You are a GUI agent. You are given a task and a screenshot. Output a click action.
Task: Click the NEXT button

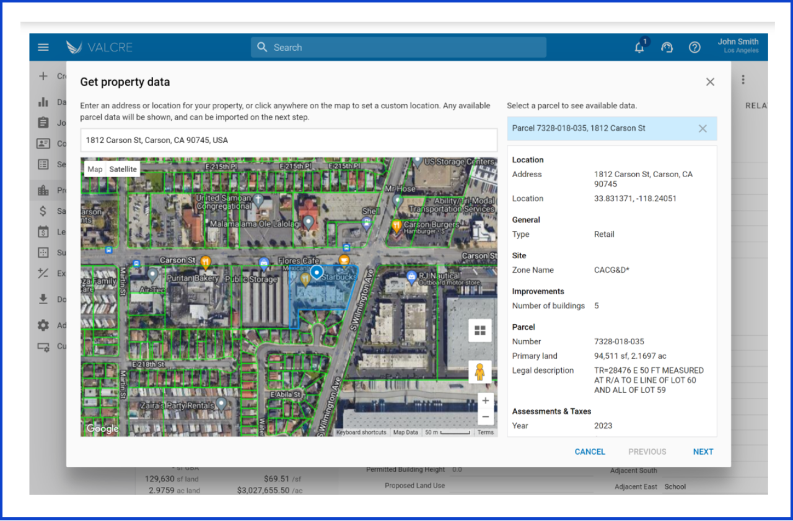pyautogui.click(x=703, y=452)
